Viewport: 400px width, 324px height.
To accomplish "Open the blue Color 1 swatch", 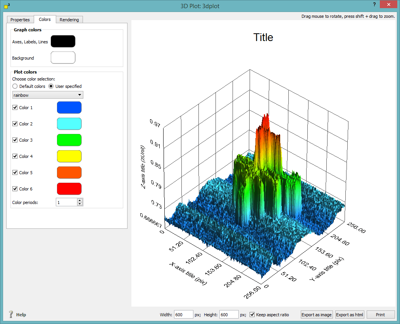I will point(69,107).
